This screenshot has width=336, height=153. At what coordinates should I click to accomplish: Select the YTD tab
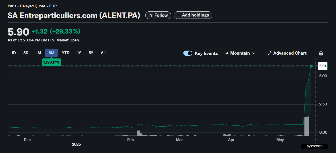66,53
